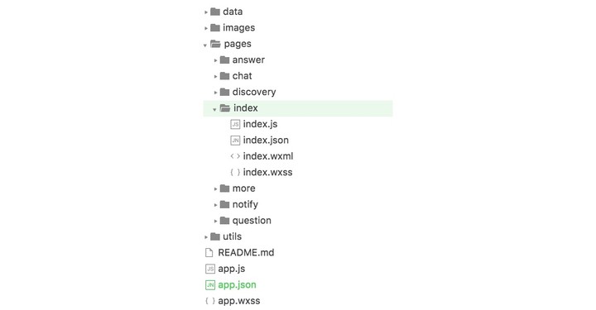Viewport: 596px width, 310px height.
Task: Open the highlighted app.json file
Action: pos(238,285)
